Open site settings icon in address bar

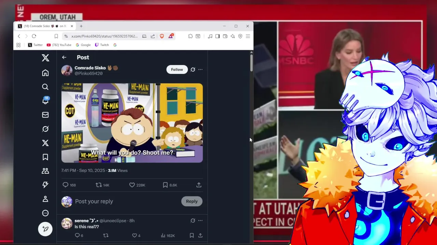coord(66,36)
